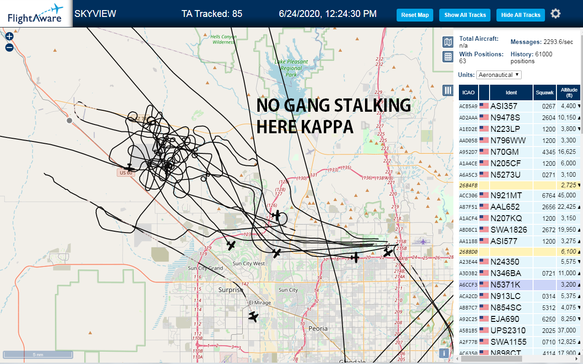Click the date and time display
The image size is (583, 364).
[327, 14]
